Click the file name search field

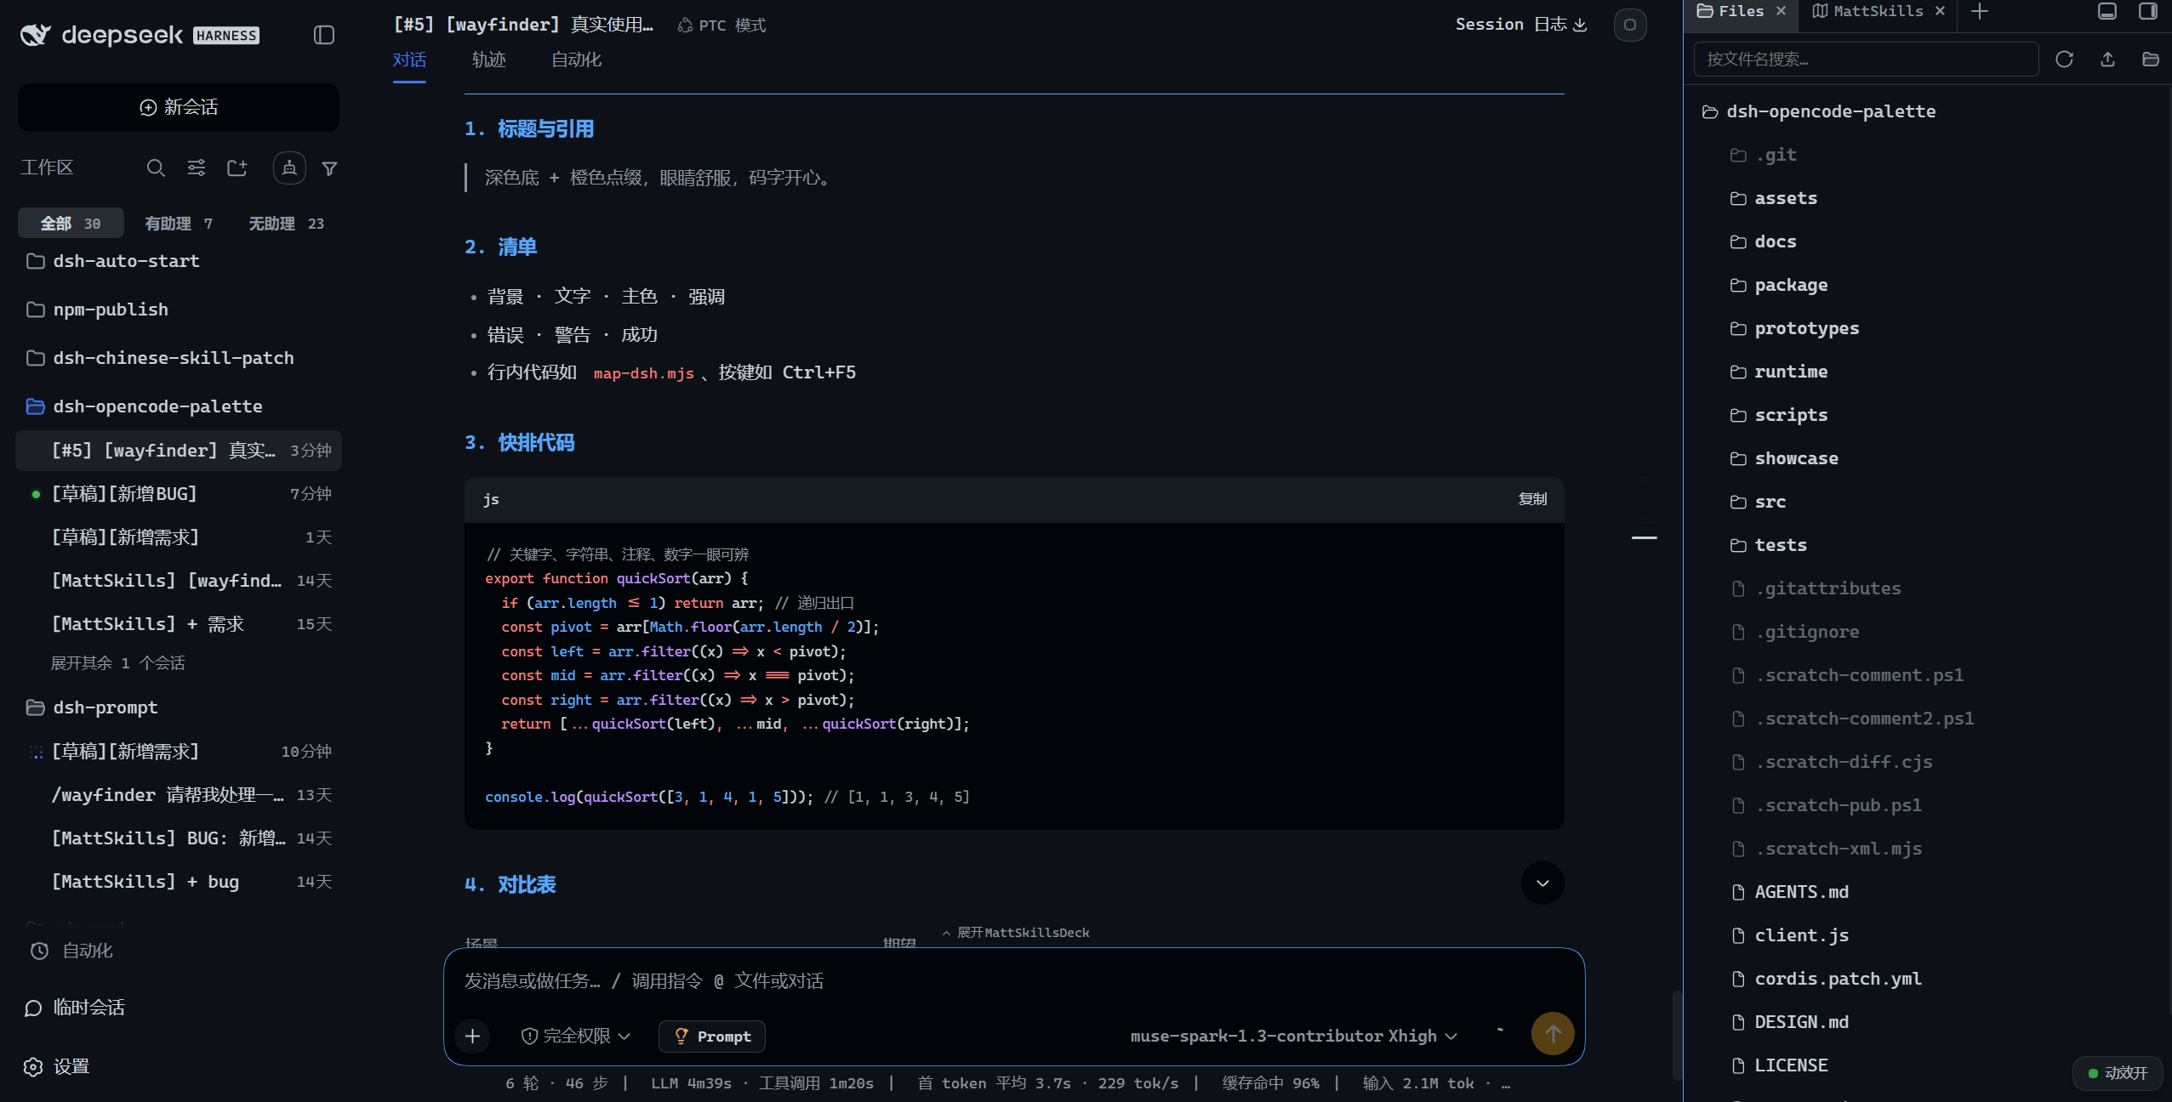pos(1866,59)
